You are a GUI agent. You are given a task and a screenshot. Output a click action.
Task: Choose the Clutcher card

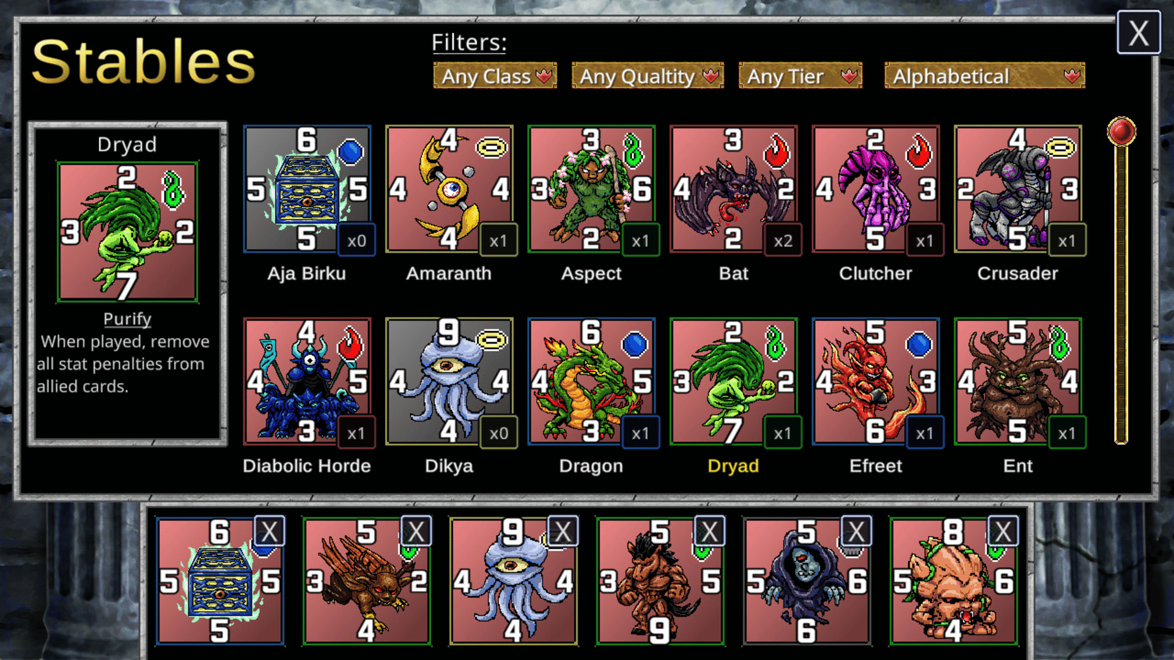pyautogui.click(x=876, y=189)
